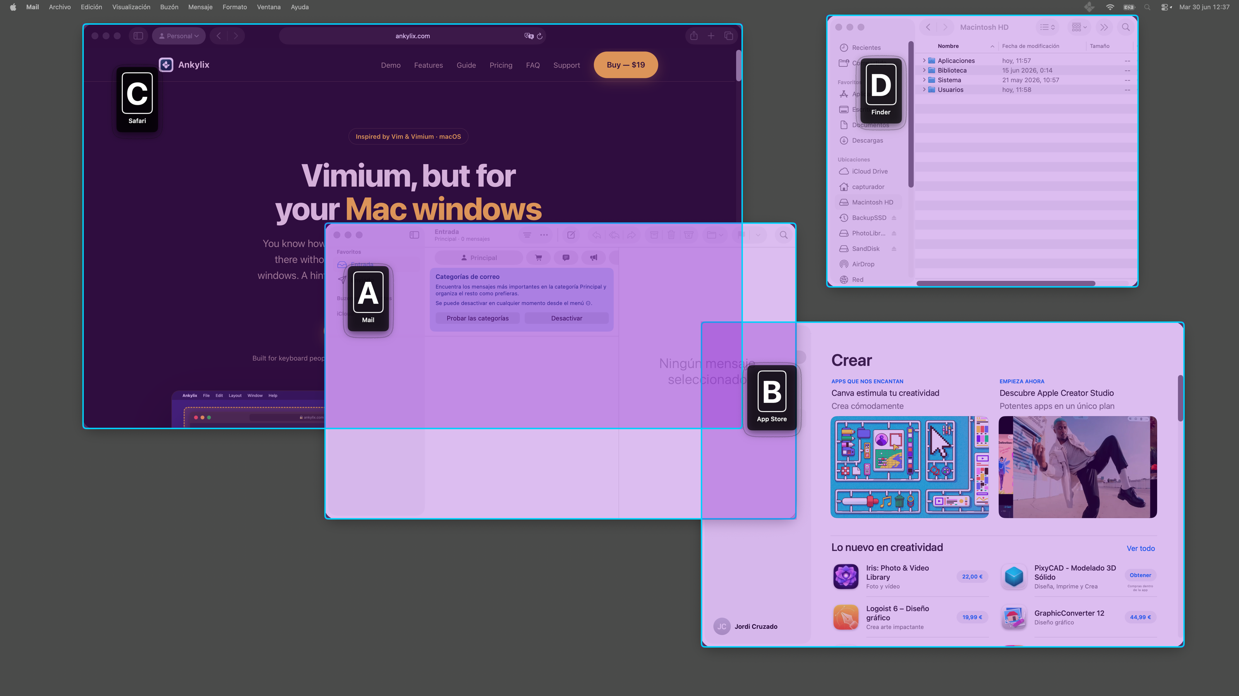Open the Mail three-dots more menu
The image size is (1239, 696).
[x=544, y=235]
